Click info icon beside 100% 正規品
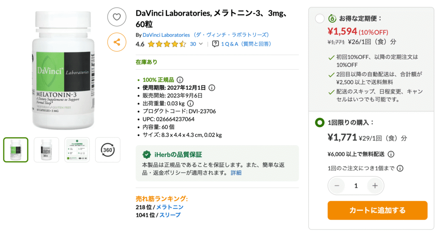 click(x=180, y=80)
